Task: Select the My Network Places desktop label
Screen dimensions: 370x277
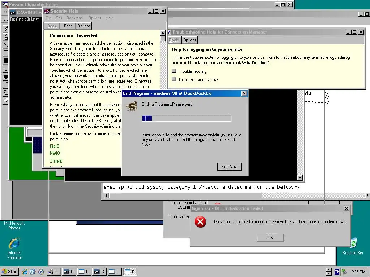Action: coord(14,225)
